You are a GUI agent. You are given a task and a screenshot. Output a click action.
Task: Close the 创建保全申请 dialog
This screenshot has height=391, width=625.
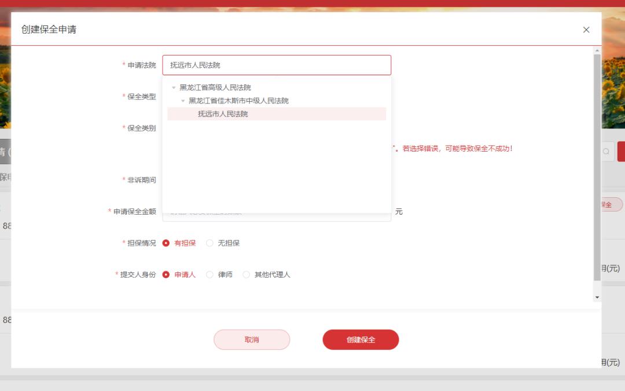click(x=586, y=30)
